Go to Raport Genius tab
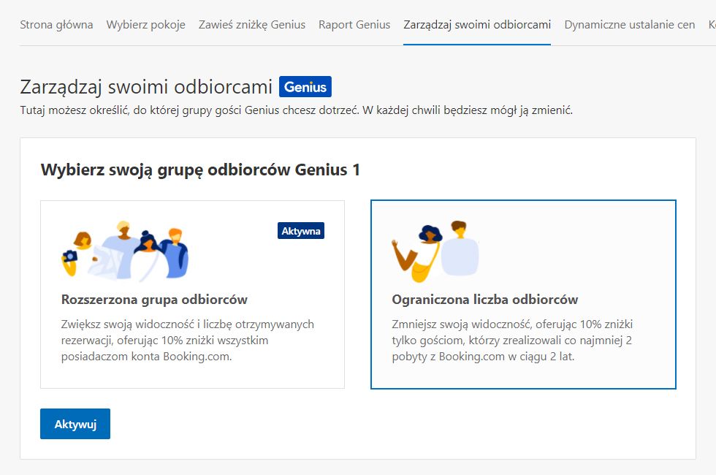Image resolution: width=716 pixels, height=475 pixels. 354,25
